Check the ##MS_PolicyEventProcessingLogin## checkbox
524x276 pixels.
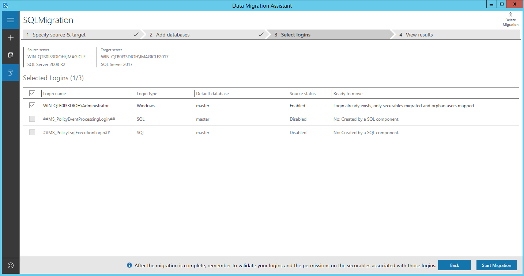[32, 119]
